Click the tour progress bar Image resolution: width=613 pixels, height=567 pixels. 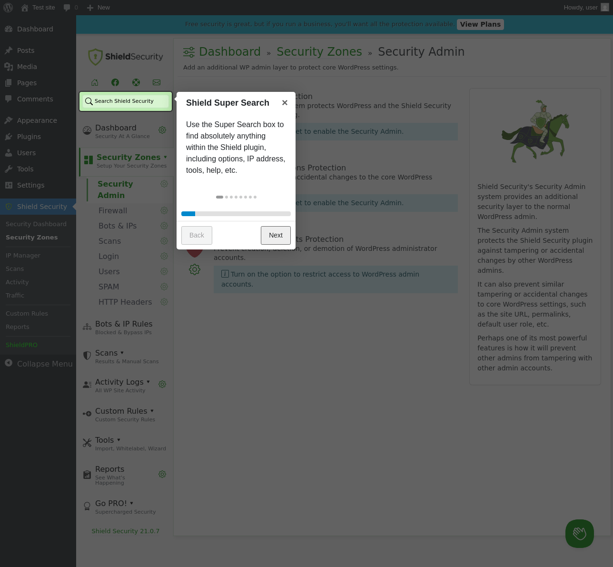(x=236, y=214)
